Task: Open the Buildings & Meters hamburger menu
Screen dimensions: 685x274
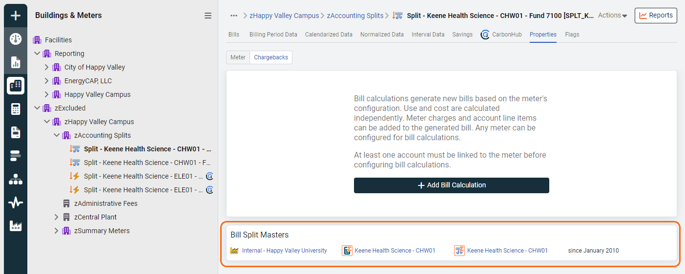Action: (x=208, y=16)
